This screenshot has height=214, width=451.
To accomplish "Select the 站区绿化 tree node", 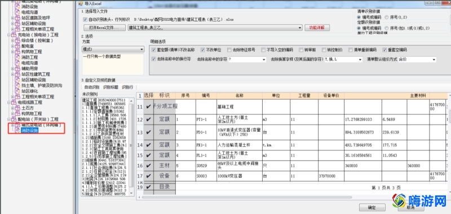I will [x=30, y=91].
